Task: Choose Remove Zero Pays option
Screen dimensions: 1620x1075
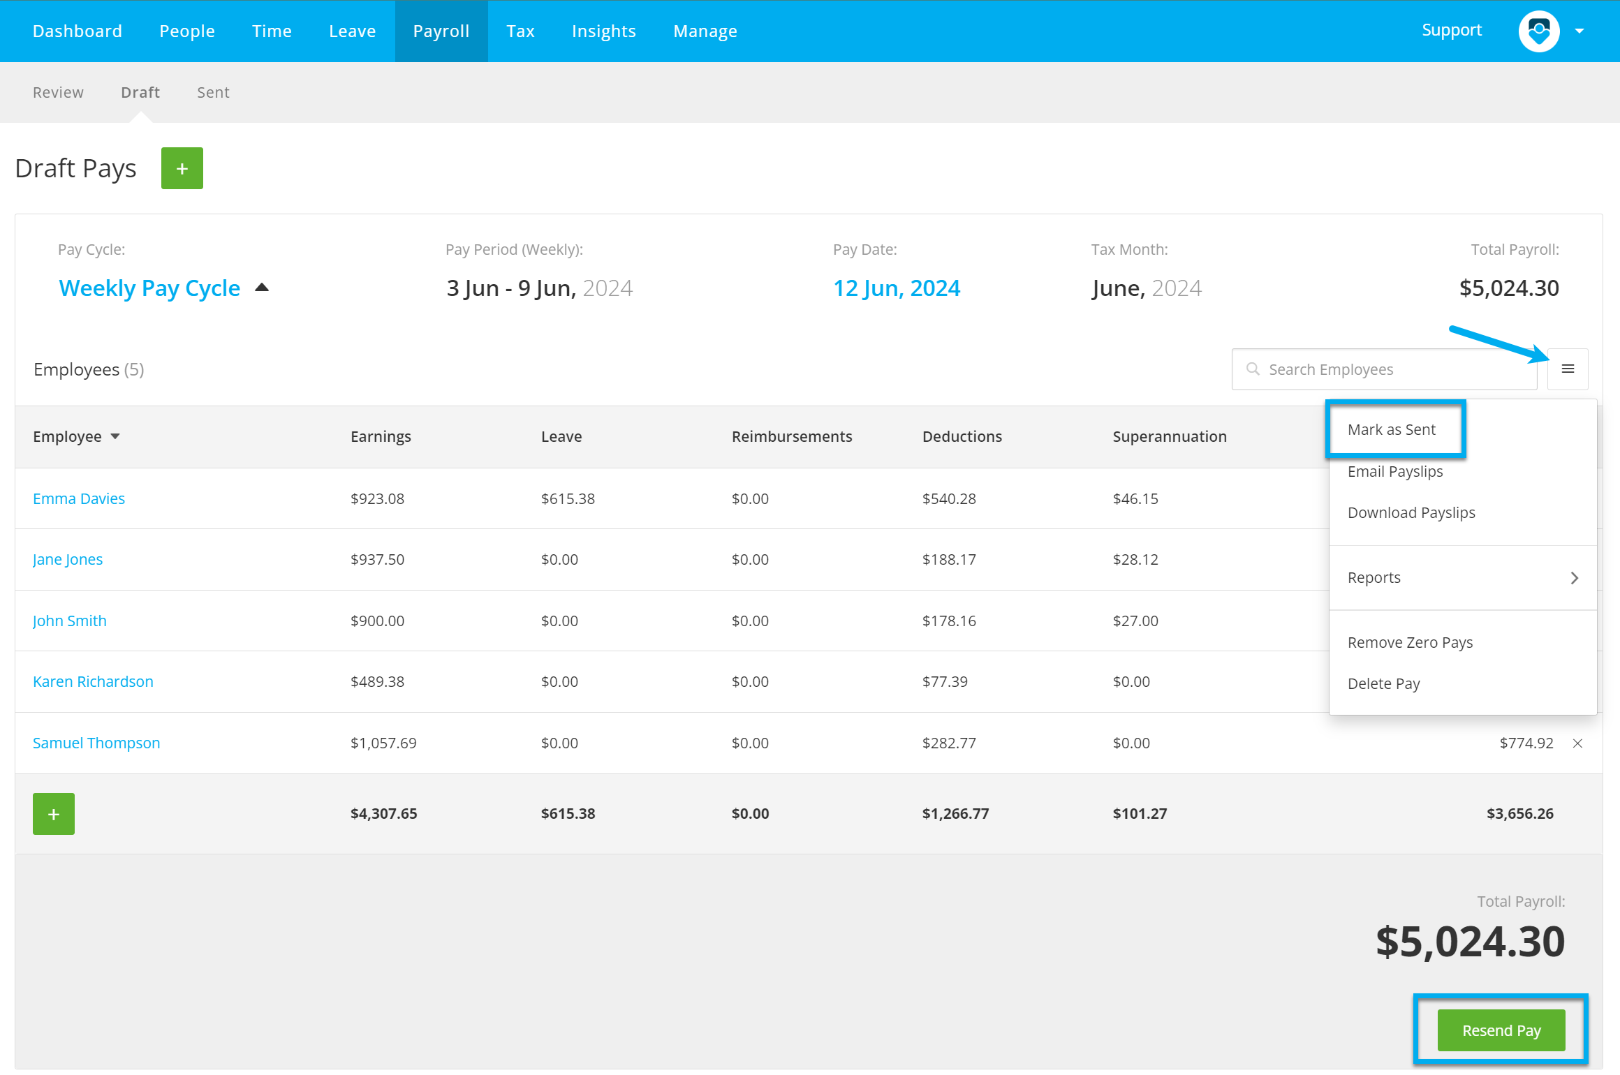Action: [1410, 643]
